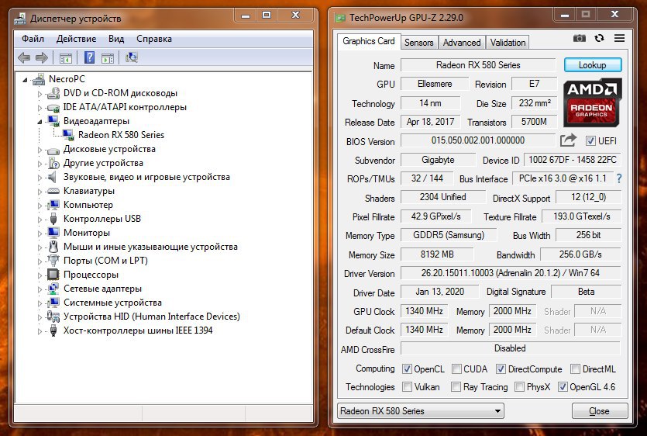Switch to the Advanced tab
Screen dimensions: 647x436
[x=462, y=43]
